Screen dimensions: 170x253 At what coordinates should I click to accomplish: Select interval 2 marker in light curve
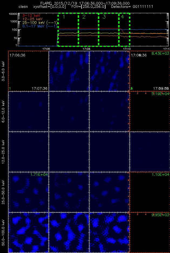[84, 17]
